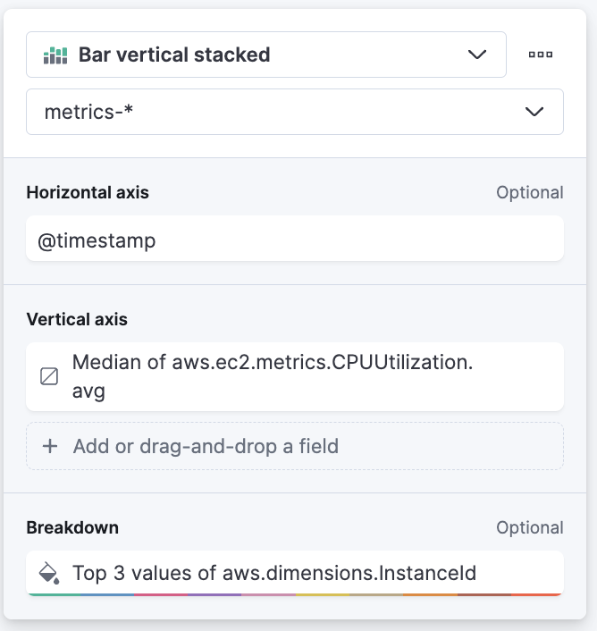Screen dimensions: 597x631
Task: Select the metrics-* data view text
Action: (89, 112)
